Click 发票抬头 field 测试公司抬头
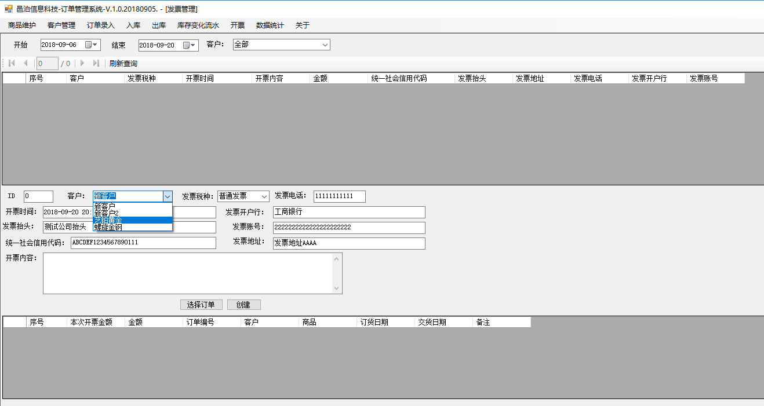 point(129,227)
